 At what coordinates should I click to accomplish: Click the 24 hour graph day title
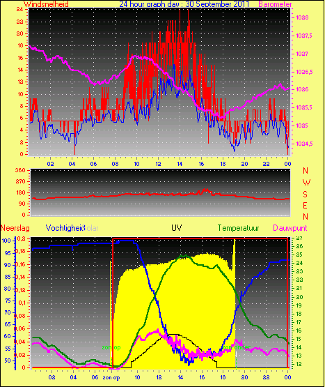(184, 4)
